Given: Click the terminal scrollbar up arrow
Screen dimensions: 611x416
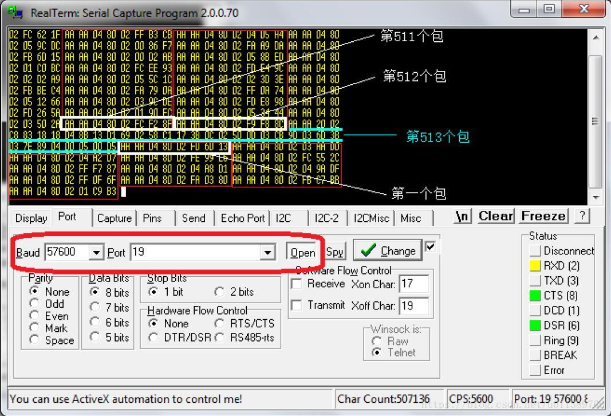Looking at the screenshot, I should [x=596, y=38].
